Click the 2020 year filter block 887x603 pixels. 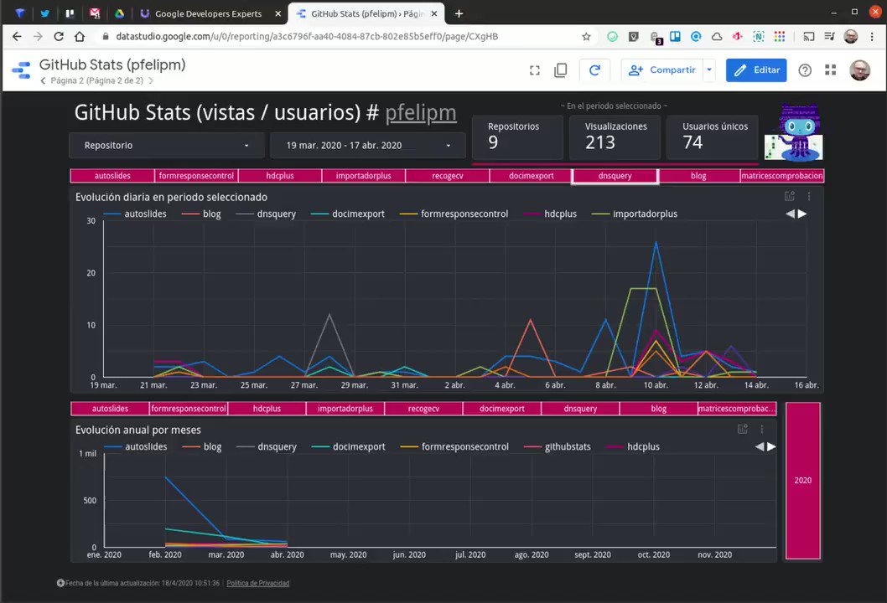click(x=802, y=481)
